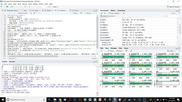Open Chrome from the taskbar
This screenshot has height=102, width=182.
60,99
